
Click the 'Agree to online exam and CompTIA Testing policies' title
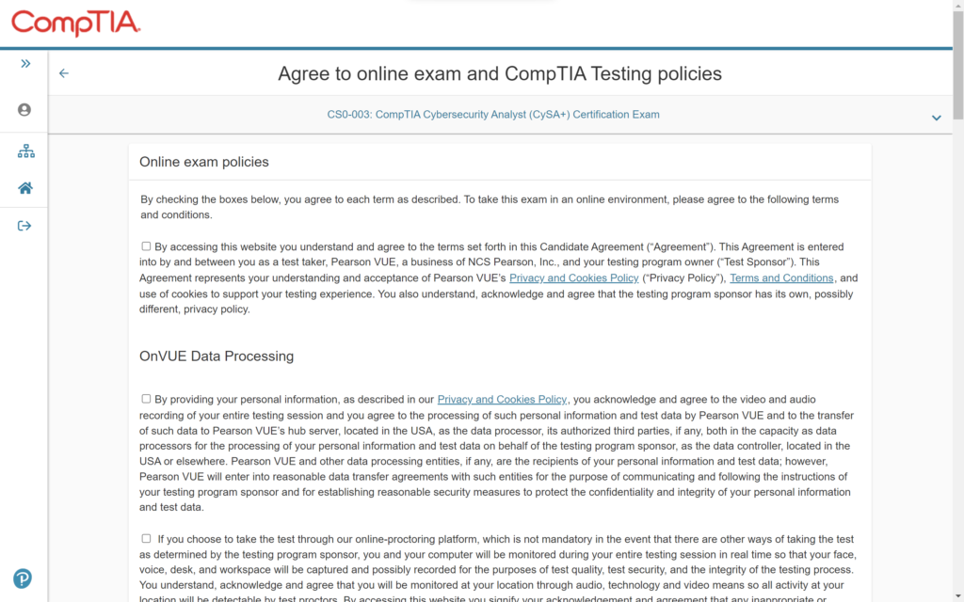pyautogui.click(x=500, y=73)
